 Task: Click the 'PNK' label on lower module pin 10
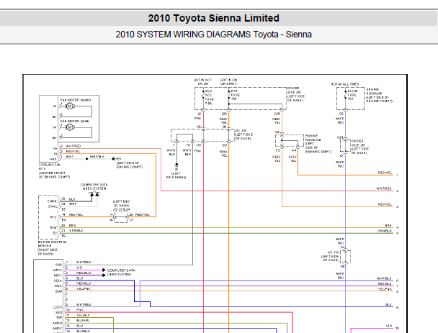click(x=80, y=310)
